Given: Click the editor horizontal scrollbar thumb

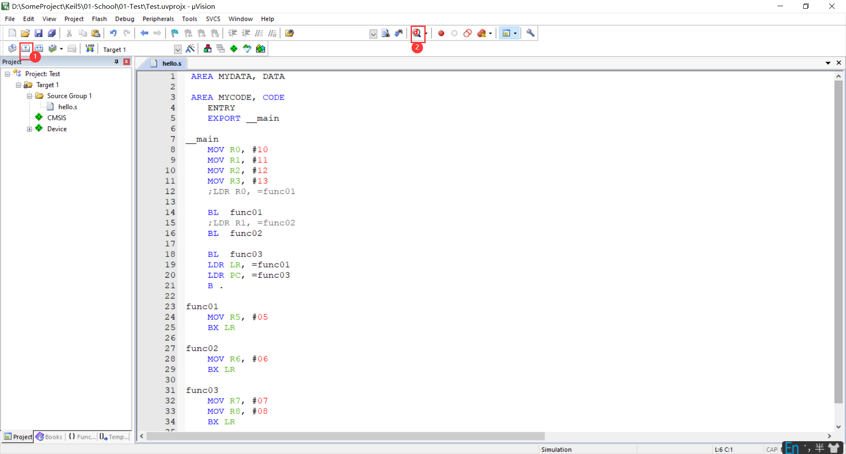Looking at the screenshot, I should coord(345,436).
